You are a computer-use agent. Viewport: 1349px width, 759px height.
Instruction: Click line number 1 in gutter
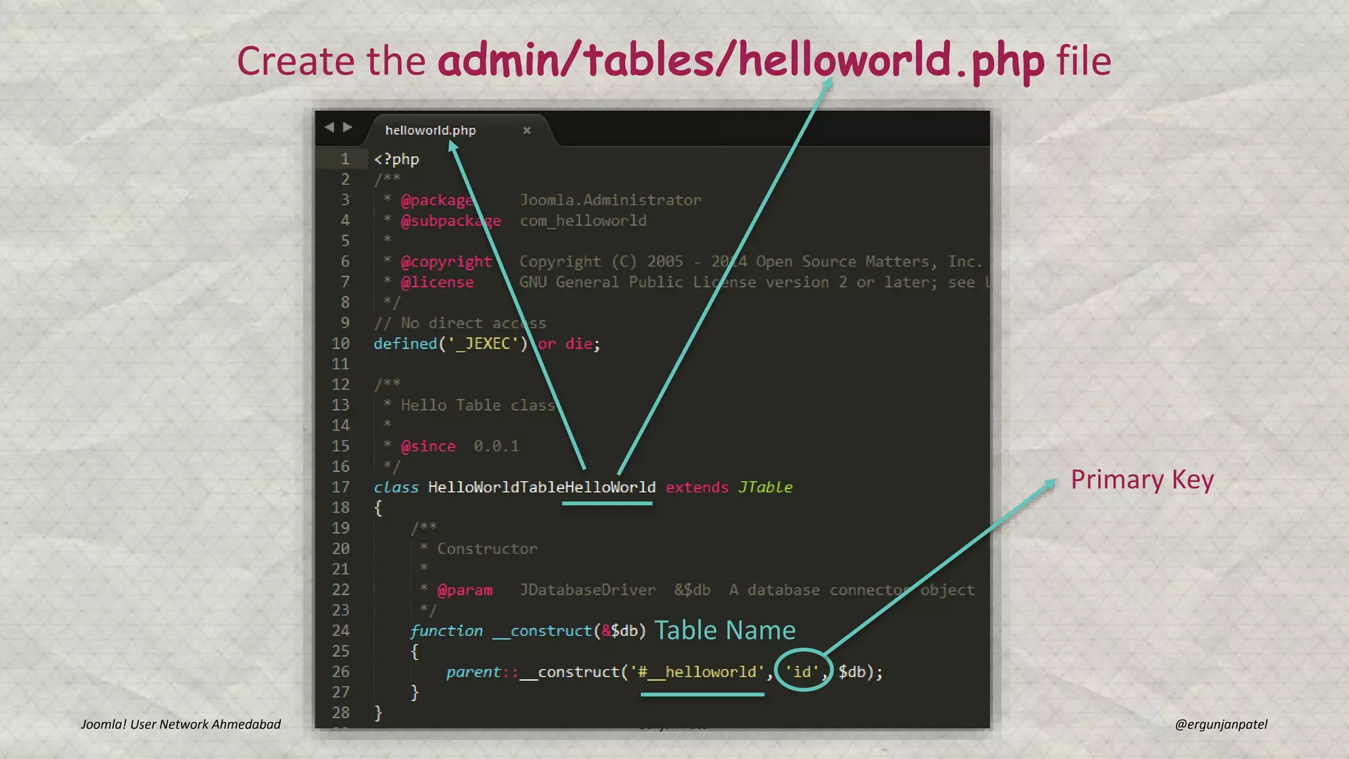pos(344,159)
